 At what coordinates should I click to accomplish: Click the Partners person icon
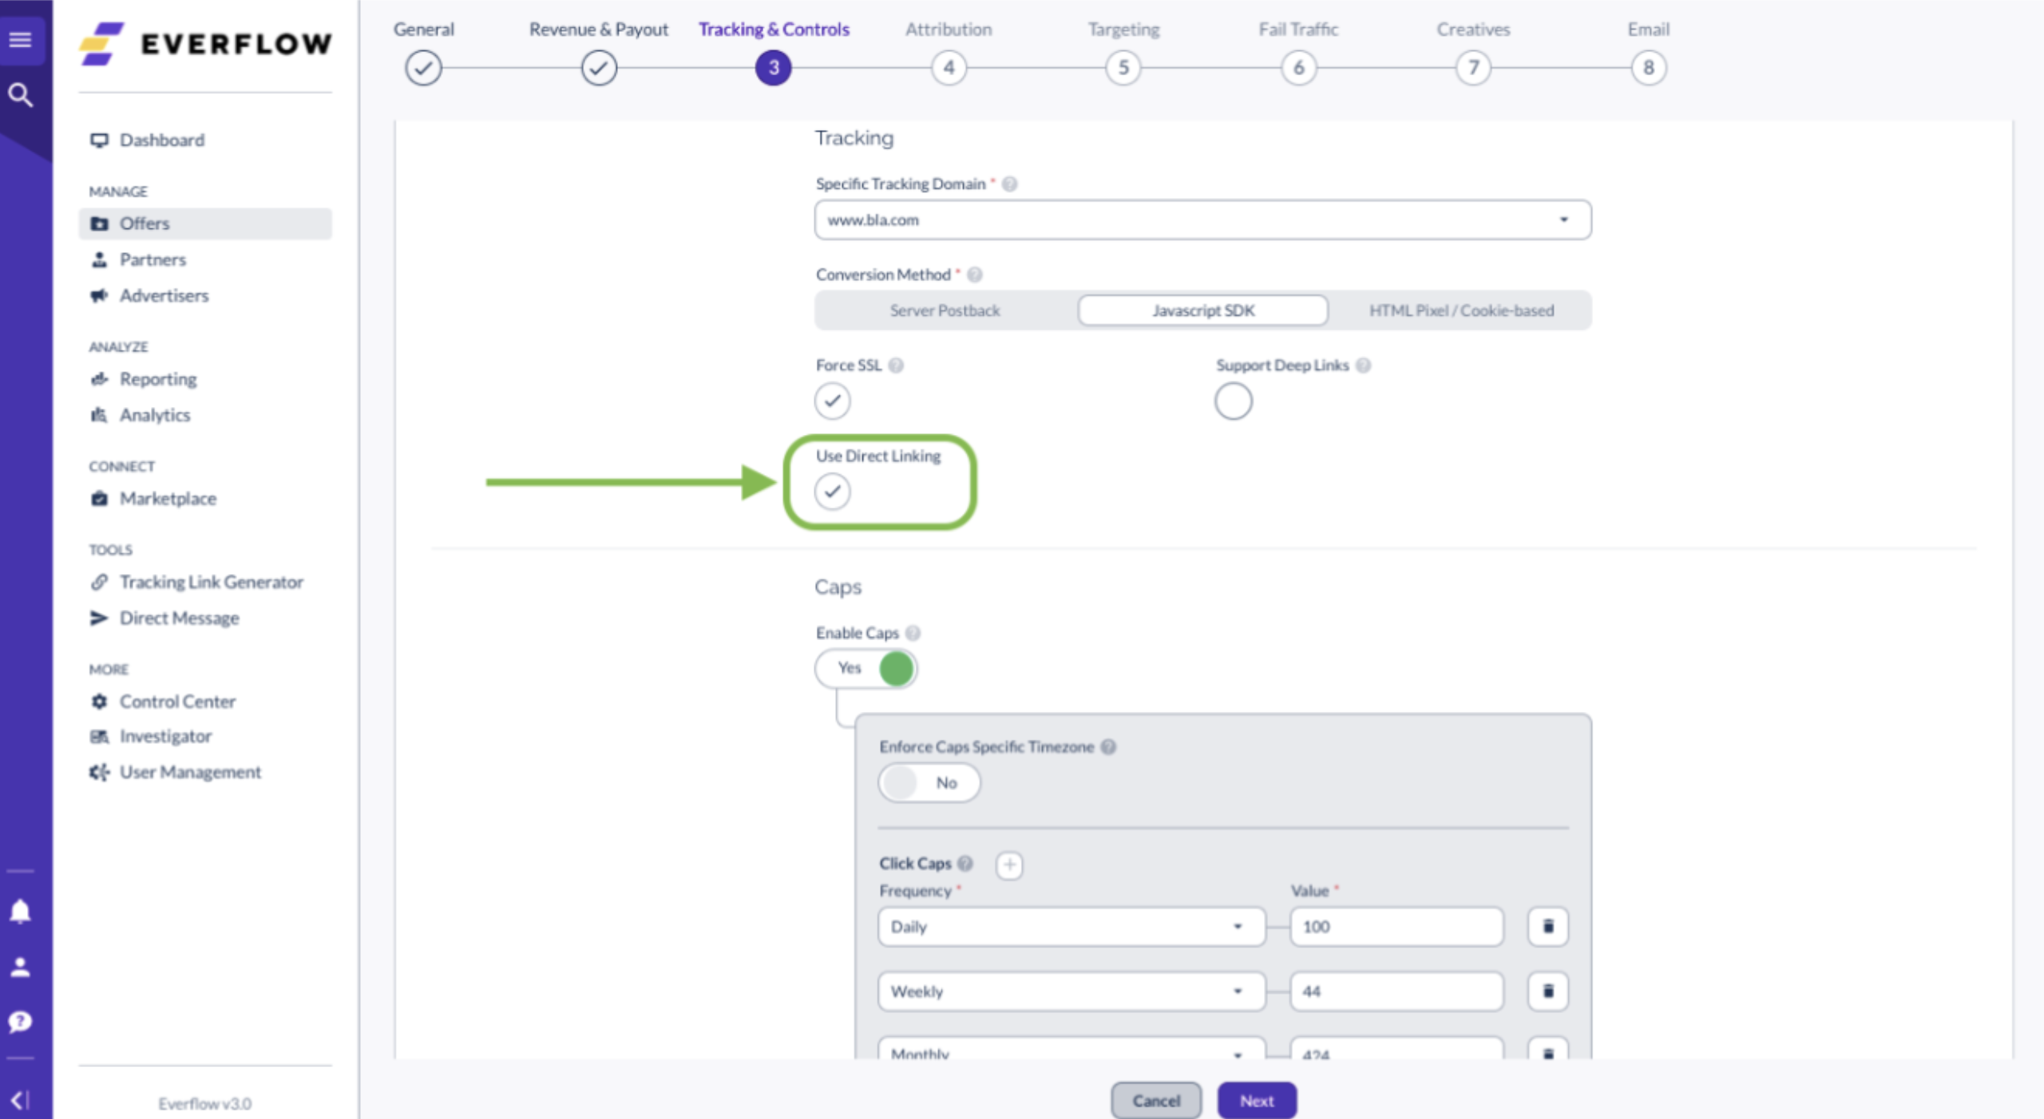tap(99, 259)
